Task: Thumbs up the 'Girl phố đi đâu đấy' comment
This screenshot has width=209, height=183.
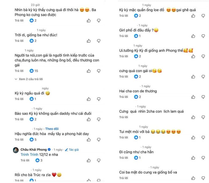Action: 193,36
